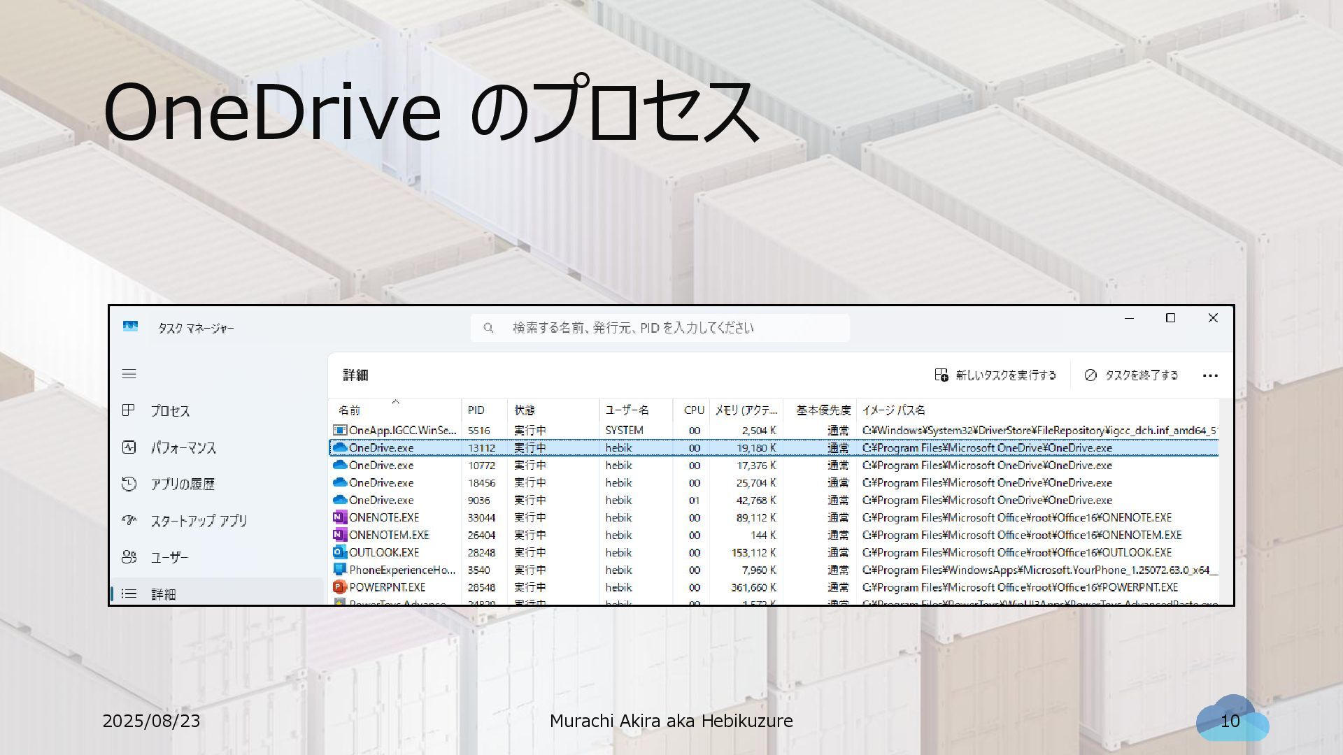1343x755 pixels.
Task: Maximize the Task Manager window
Action: [1170, 318]
